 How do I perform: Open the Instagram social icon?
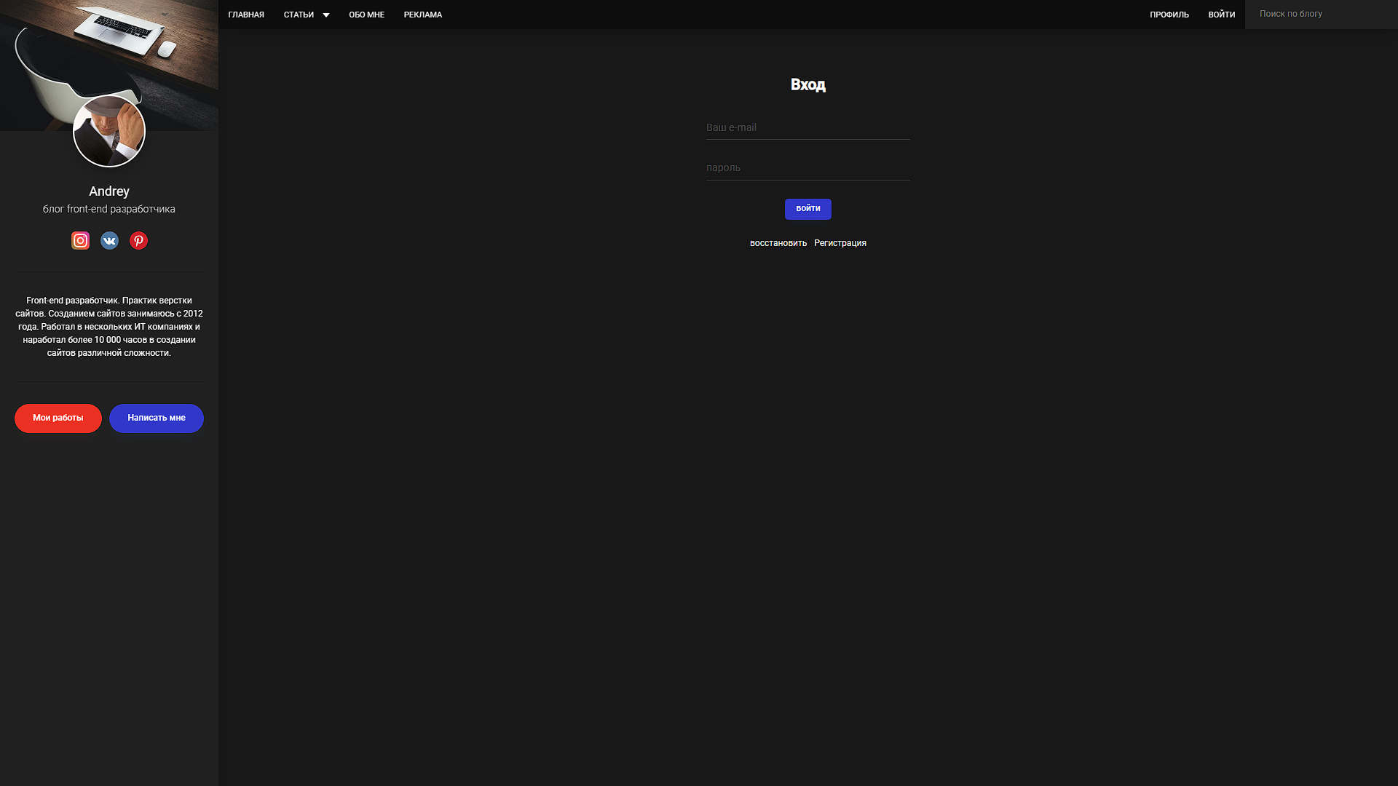(80, 241)
